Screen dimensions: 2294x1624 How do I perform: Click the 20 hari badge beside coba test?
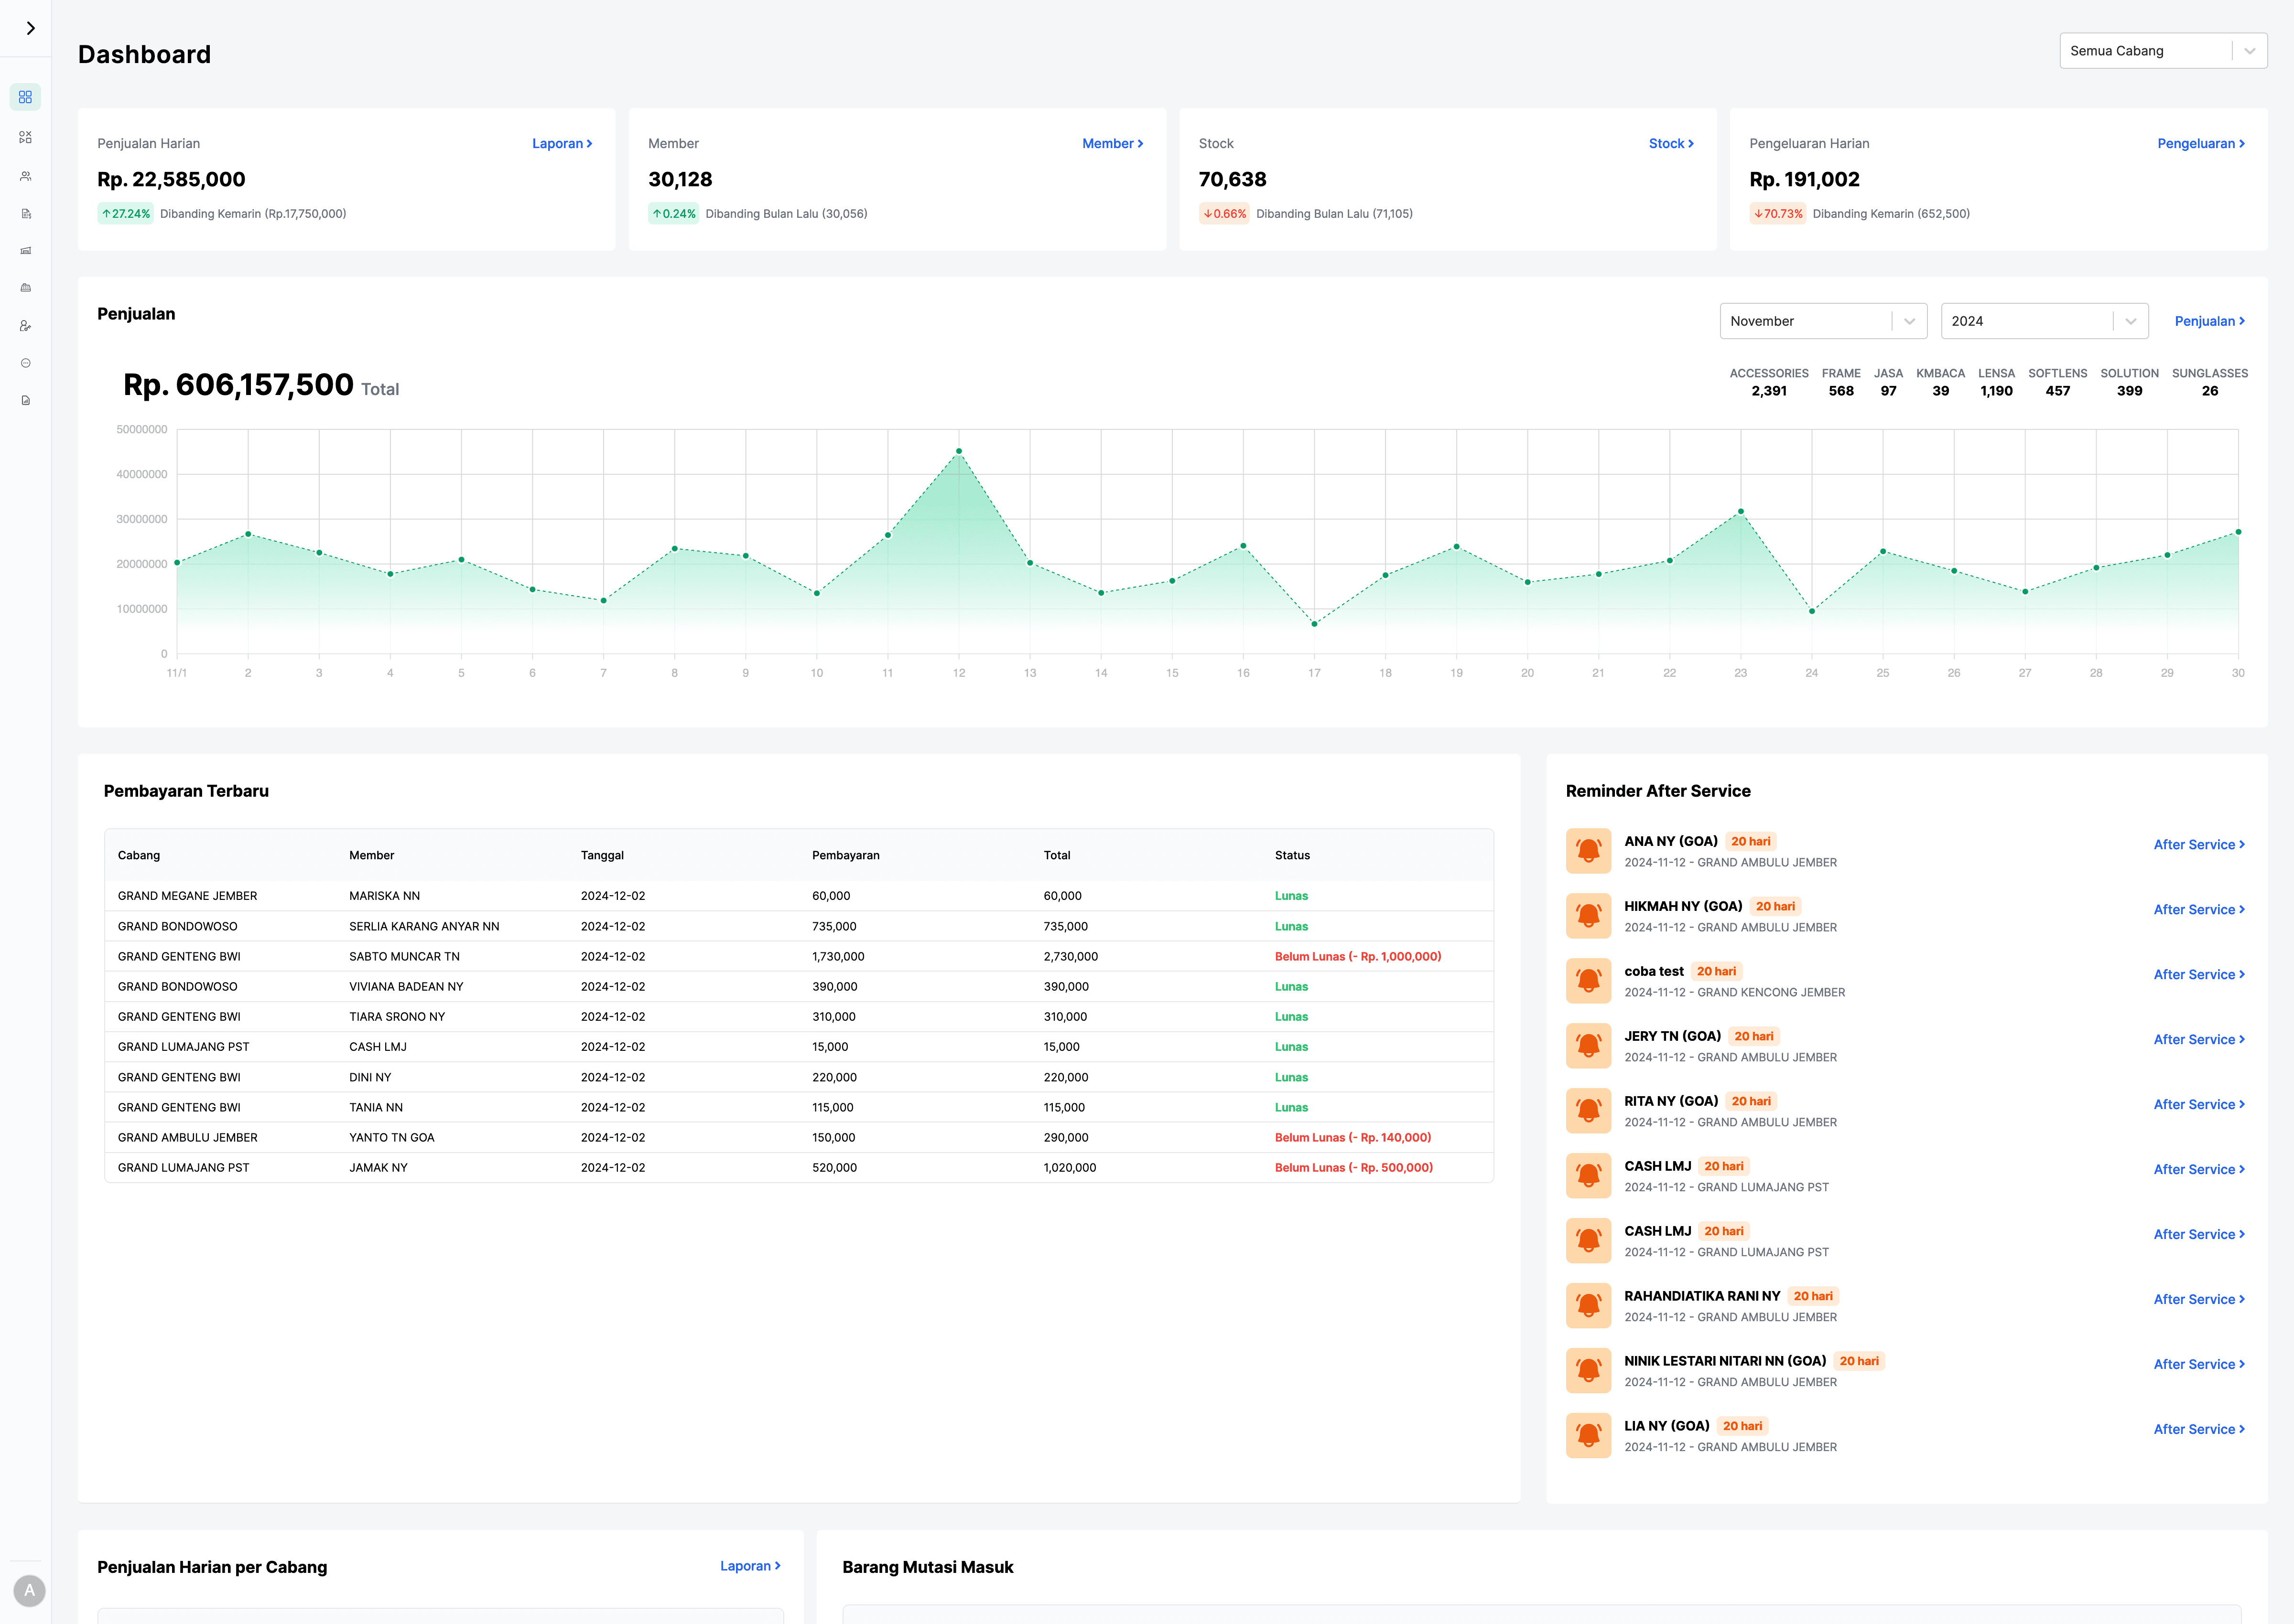click(1716, 971)
